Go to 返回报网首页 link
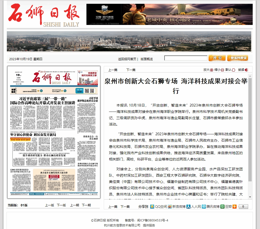260x229 pixels. tap(127, 59)
